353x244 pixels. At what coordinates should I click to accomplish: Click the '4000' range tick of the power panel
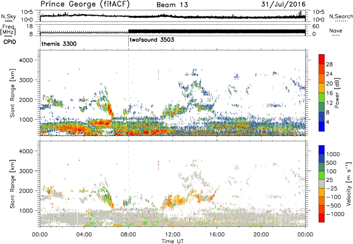click(26, 60)
